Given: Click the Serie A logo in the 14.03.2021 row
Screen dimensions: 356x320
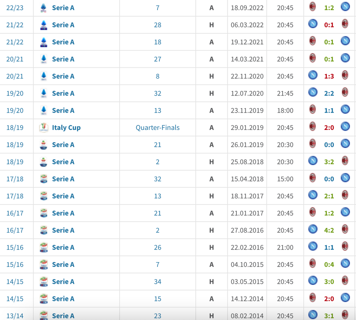Looking at the screenshot, I should point(43,59).
